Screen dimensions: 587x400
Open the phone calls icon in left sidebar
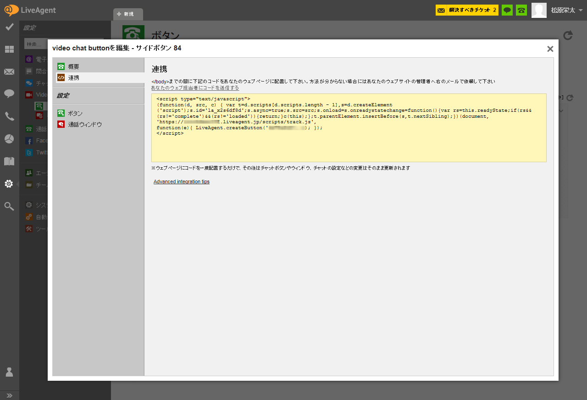[9, 116]
